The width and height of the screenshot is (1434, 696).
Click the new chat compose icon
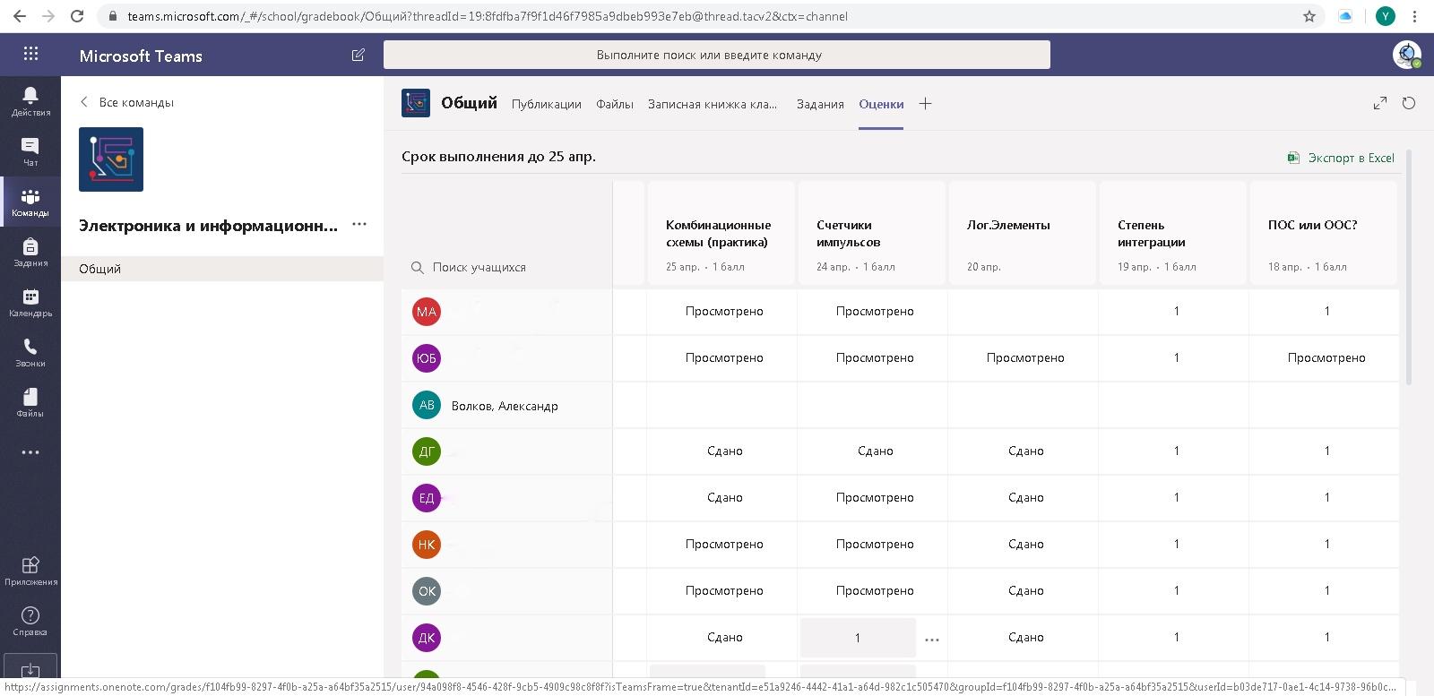[x=358, y=55]
